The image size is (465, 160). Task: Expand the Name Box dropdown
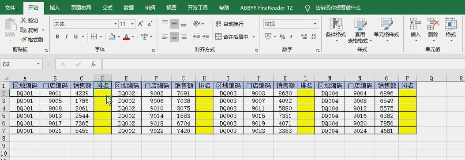click(38, 64)
